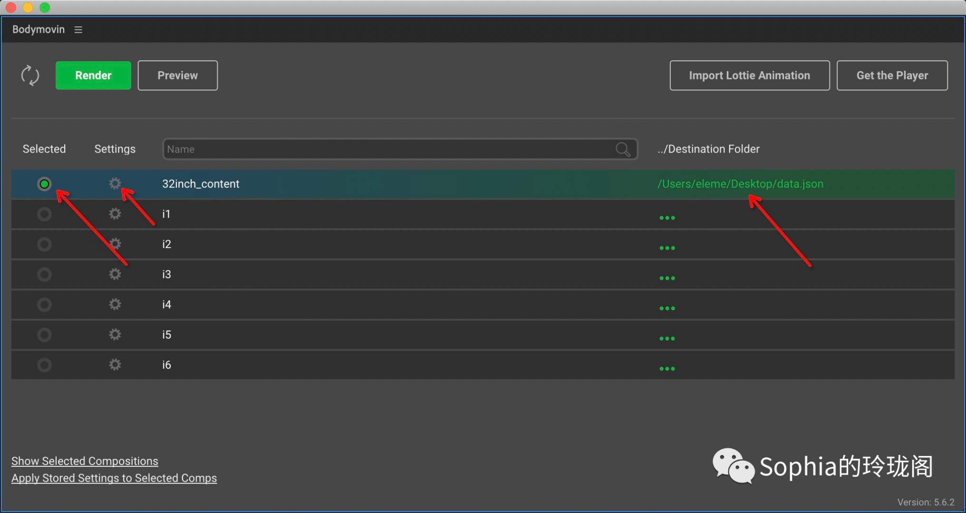Click the search magnifier icon in Name field
The image size is (966, 513).
[622, 149]
